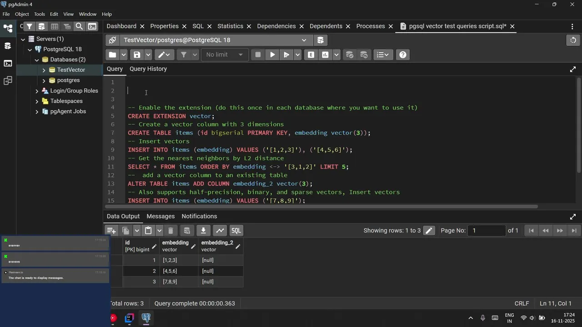
Task: Expand the postgres database node
Action: 44,80
